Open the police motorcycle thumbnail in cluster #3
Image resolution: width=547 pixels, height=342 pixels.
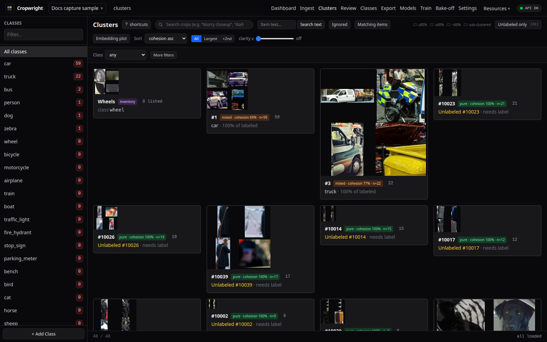pyautogui.click(x=401, y=96)
